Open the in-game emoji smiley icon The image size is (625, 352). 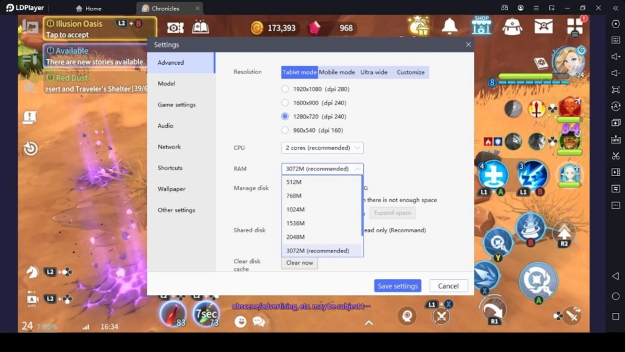(x=240, y=321)
